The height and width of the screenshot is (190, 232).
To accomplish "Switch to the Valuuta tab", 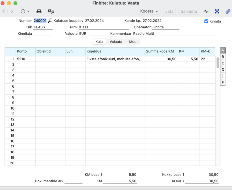I will [x=116, y=42].
